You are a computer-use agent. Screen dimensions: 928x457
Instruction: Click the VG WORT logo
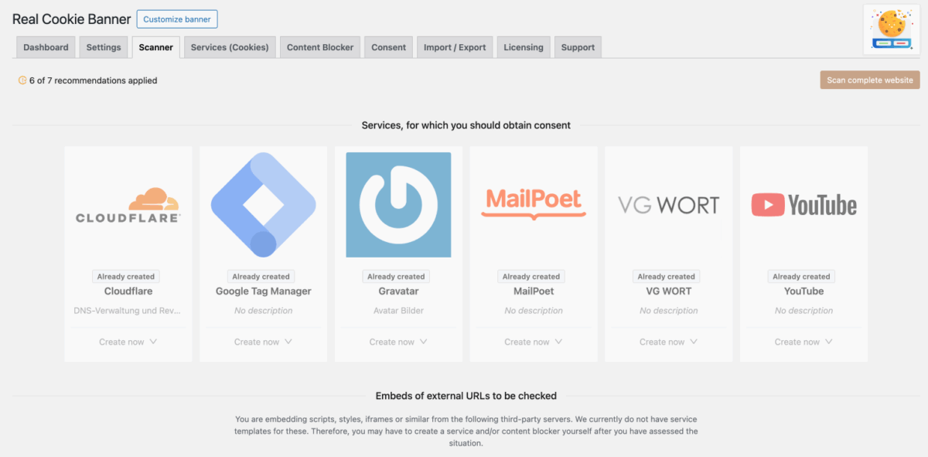(x=668, y=205)
